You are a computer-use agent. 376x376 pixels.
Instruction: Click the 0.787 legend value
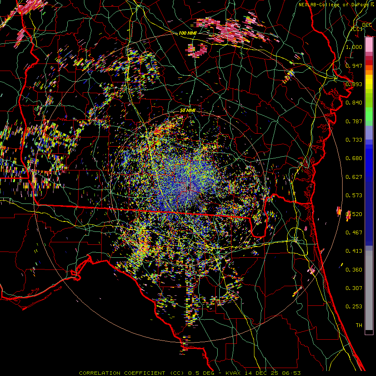(354, 121)
